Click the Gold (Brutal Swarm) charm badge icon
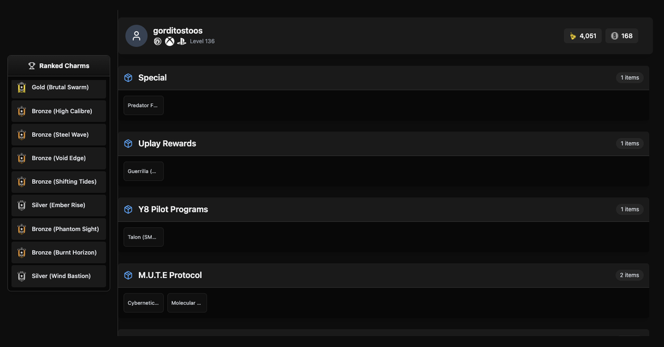664x347 pixels. [21, 88]
